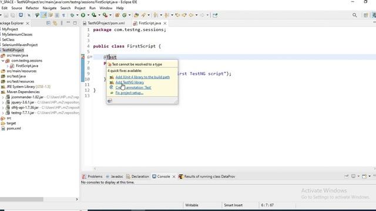Open the Project menu
This screenshot has width=376, height=211.
tap(80, 8)
